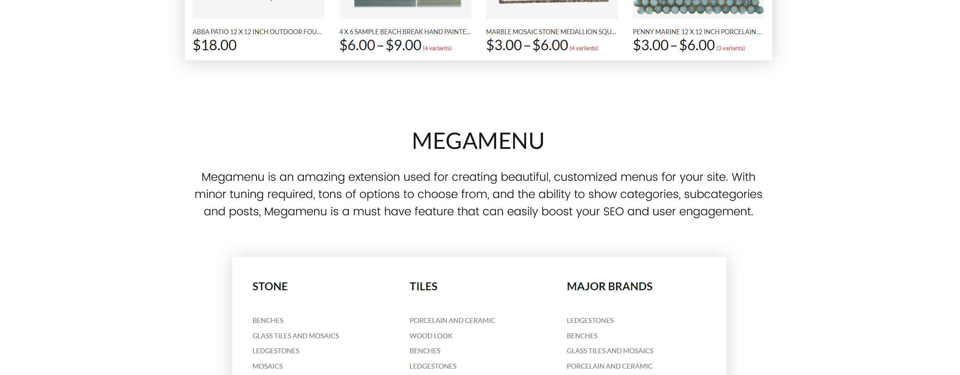
Task: Go to Porcelain and Ceramic under Major Brands
Action: point(609,366)
